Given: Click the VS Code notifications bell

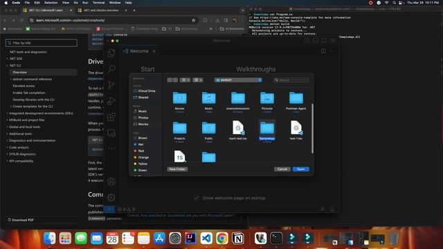Looking at the screenshot, I should pyautogui.click(x=332, y=209).
